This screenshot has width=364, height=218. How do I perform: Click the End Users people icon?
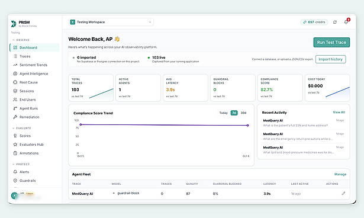[15, 100]
